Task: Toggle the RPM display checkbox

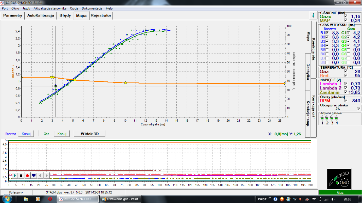Action: (345, 100)
